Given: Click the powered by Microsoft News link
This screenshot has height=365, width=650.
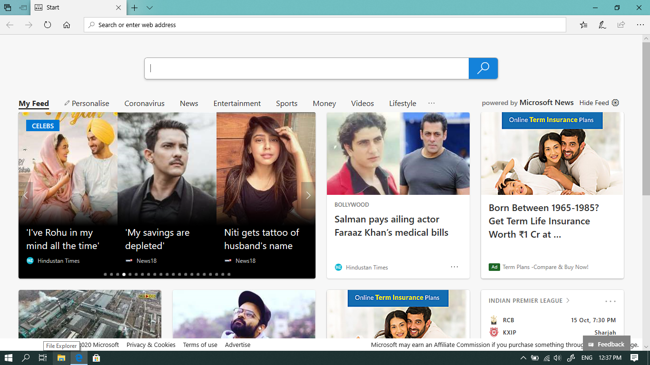Looking at the screenshot, I should pyautogui.click(x=528, y=103).
